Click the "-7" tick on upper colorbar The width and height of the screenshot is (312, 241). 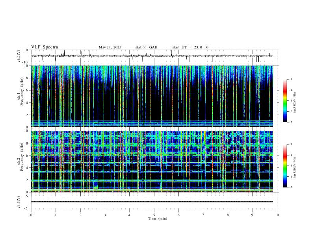tap(291, 122)
